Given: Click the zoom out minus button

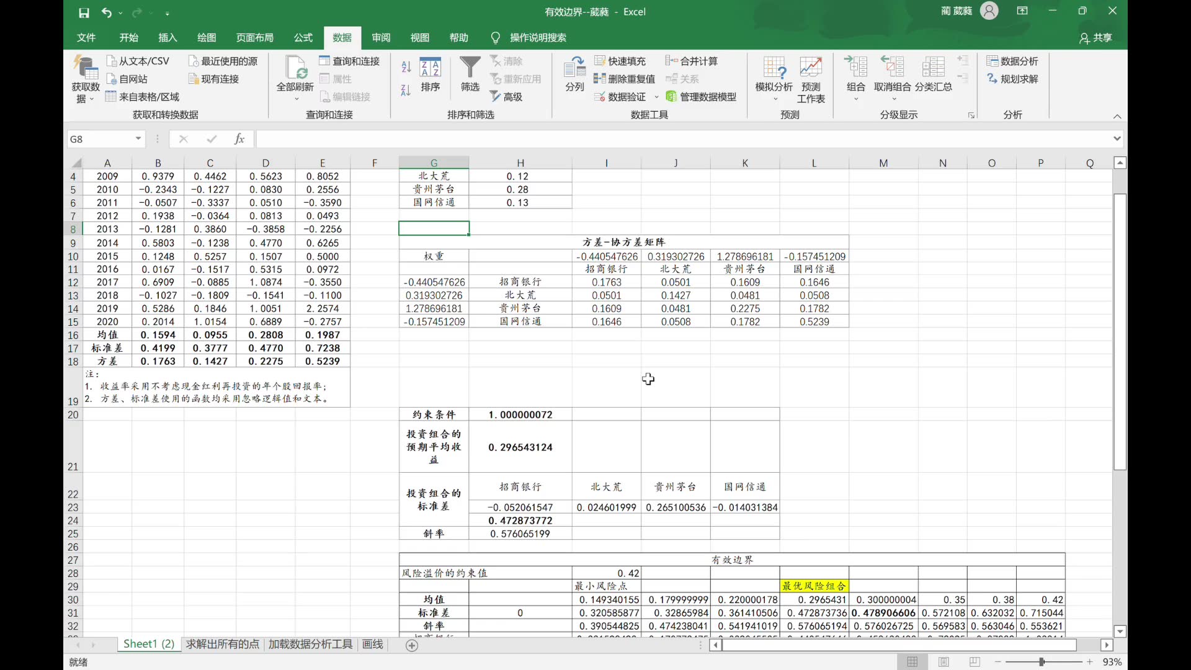Looking at the screenshot, I should click(x=998, y=662).
